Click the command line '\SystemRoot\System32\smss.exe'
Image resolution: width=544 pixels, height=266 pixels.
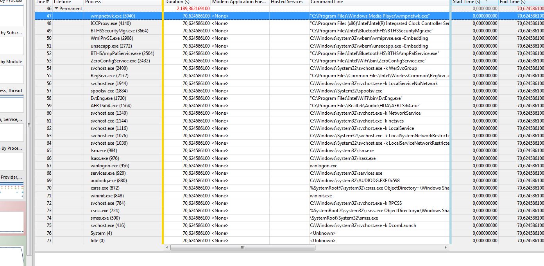tap(344, 218)
